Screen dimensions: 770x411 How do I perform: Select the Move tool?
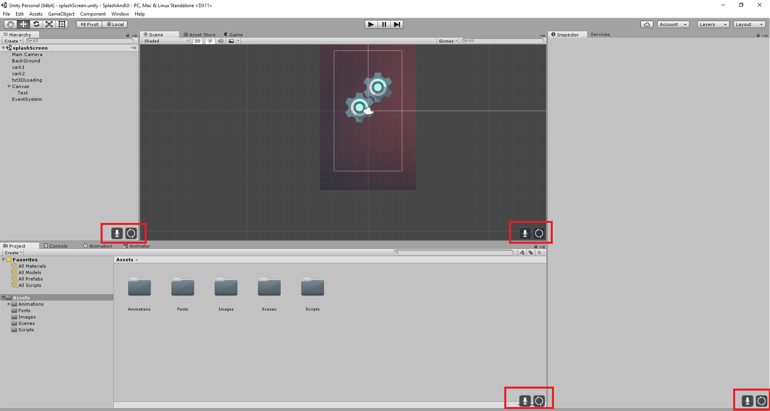point(23,24)
